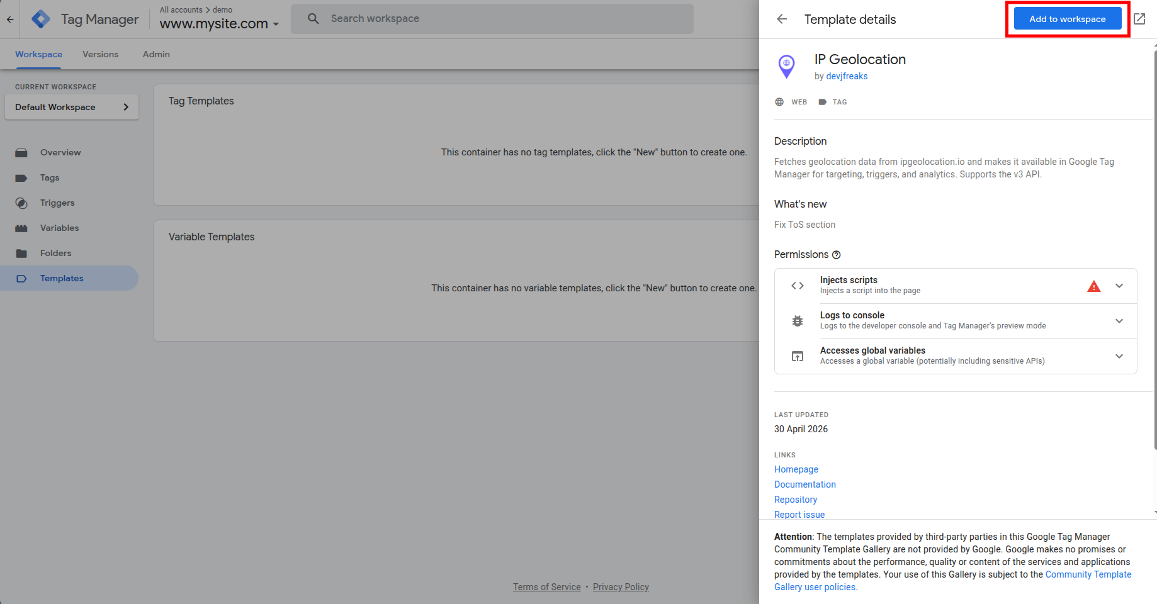
Task: Switch to the Versions tab
Action: 100,54
